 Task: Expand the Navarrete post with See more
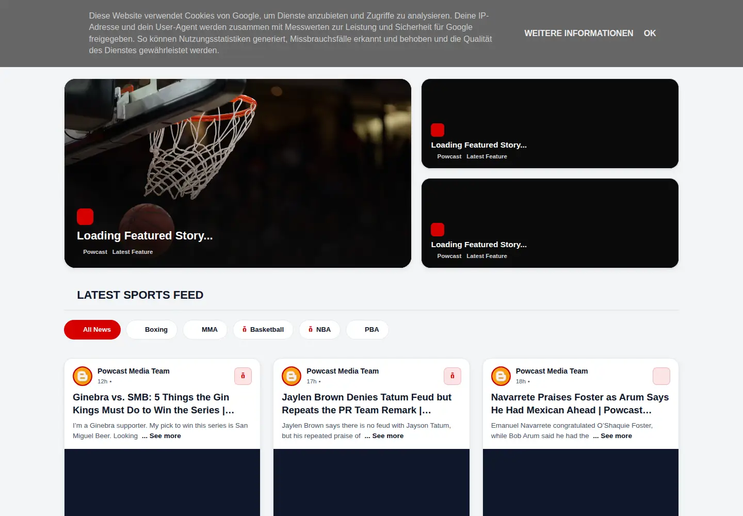(x=612, y=436)
